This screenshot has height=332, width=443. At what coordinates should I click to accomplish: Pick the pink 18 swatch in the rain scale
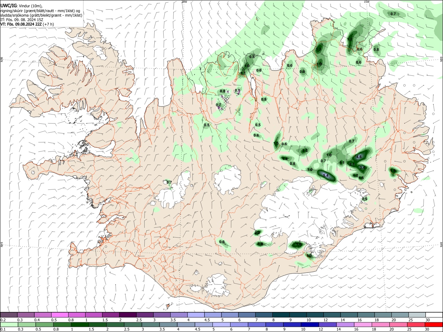[x=380, y=324]
